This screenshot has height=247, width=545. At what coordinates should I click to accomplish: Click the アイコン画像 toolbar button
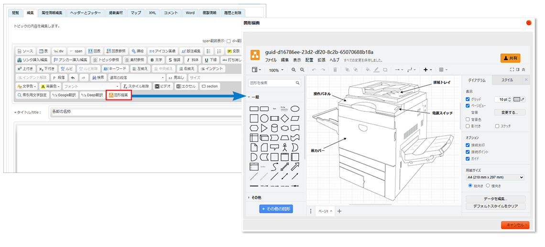[x=163, y=51]
